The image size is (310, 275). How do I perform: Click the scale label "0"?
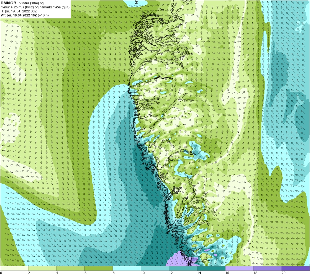coord(1,273)
